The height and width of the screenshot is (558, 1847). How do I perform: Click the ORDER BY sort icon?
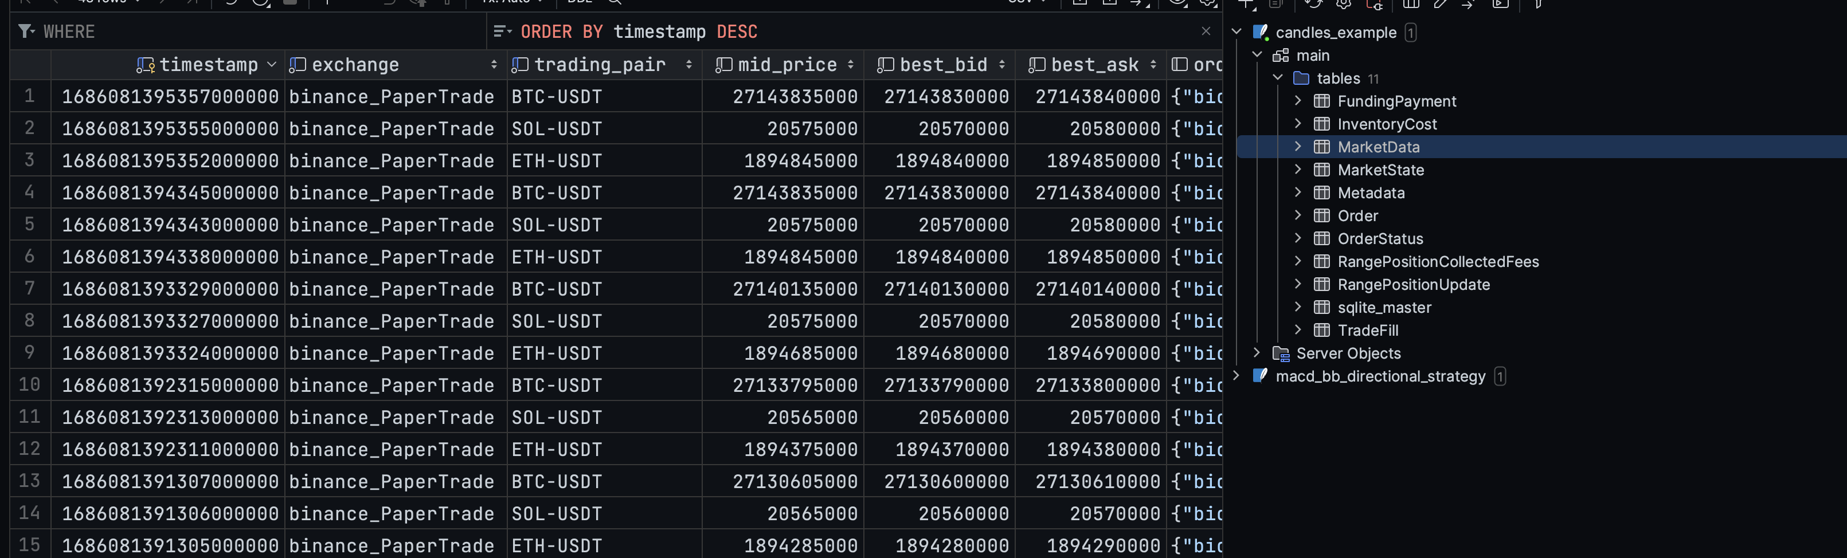[x=501, y=32]
